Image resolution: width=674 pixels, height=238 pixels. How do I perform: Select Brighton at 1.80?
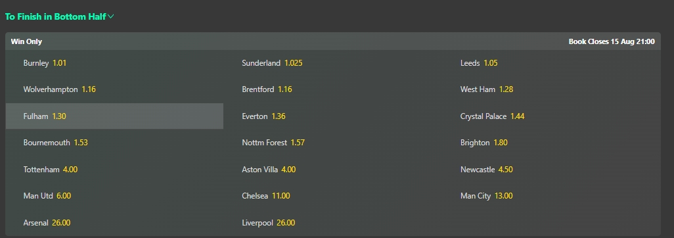click(552, 143)
